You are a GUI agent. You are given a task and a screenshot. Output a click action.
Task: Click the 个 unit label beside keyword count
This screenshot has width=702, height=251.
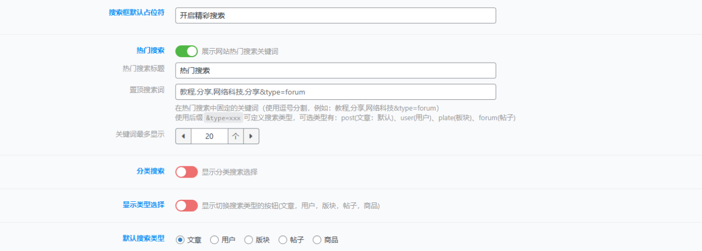point(235,136)
